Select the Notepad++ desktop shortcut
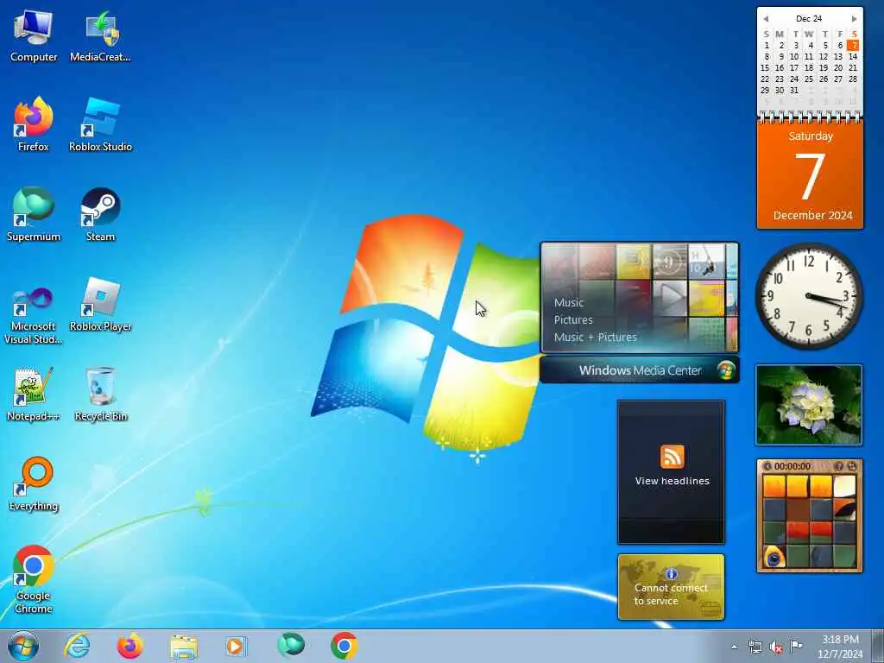Viewport: 884px width, 663px height. click(34, 395)
